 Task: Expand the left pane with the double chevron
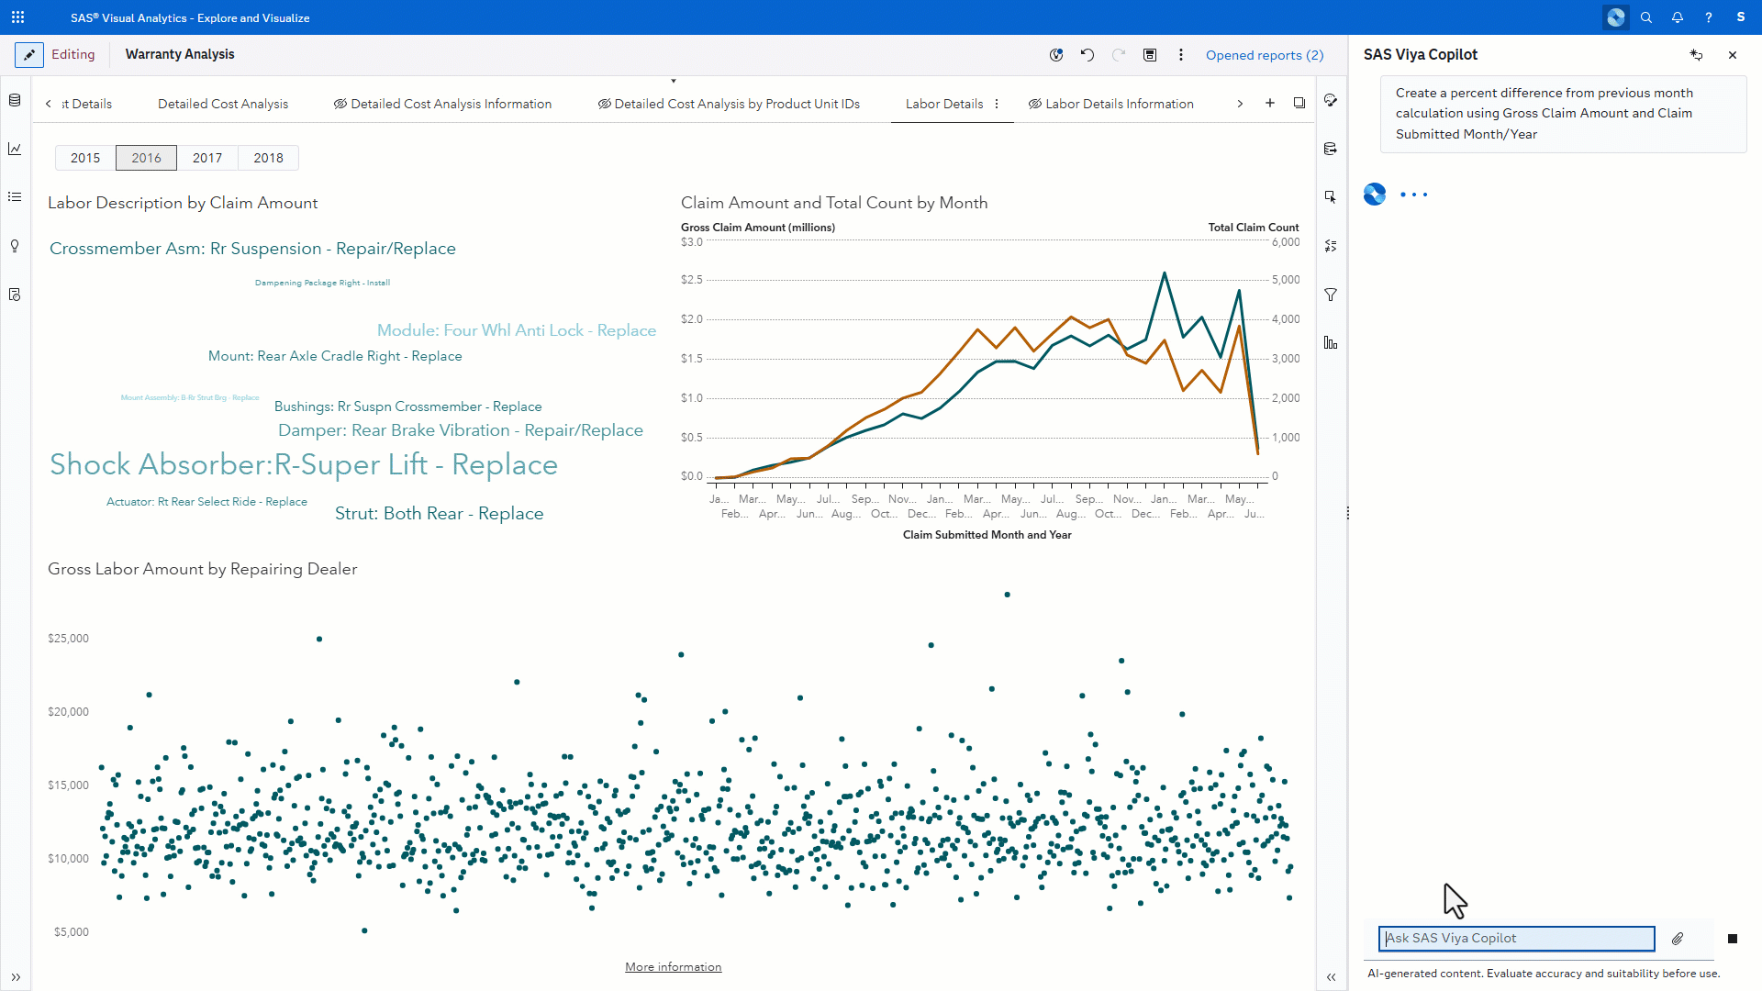16,977
